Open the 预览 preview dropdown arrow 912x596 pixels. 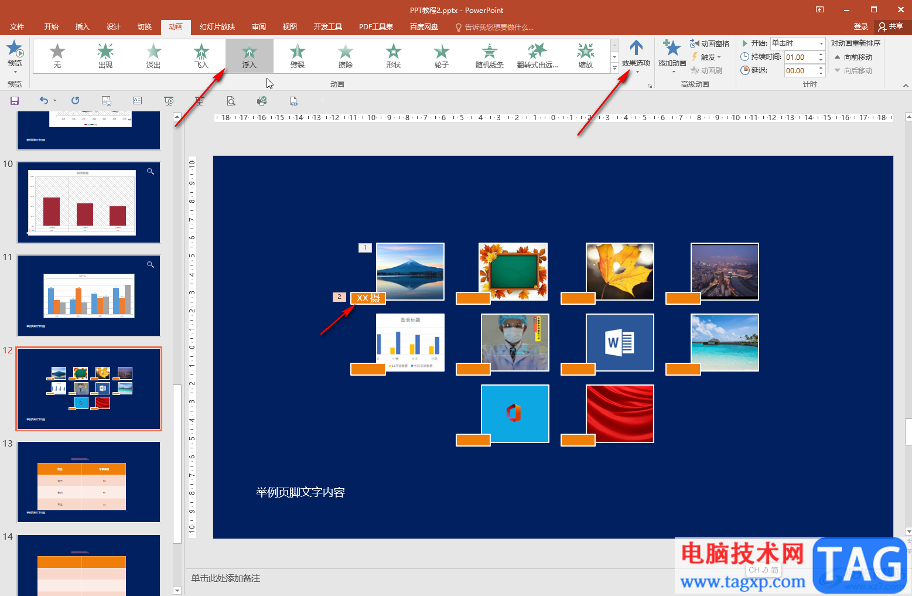click(15, 71)
